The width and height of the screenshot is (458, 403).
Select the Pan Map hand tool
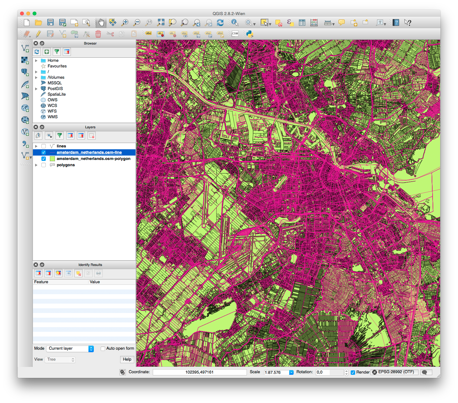click(x=101, y=22)
